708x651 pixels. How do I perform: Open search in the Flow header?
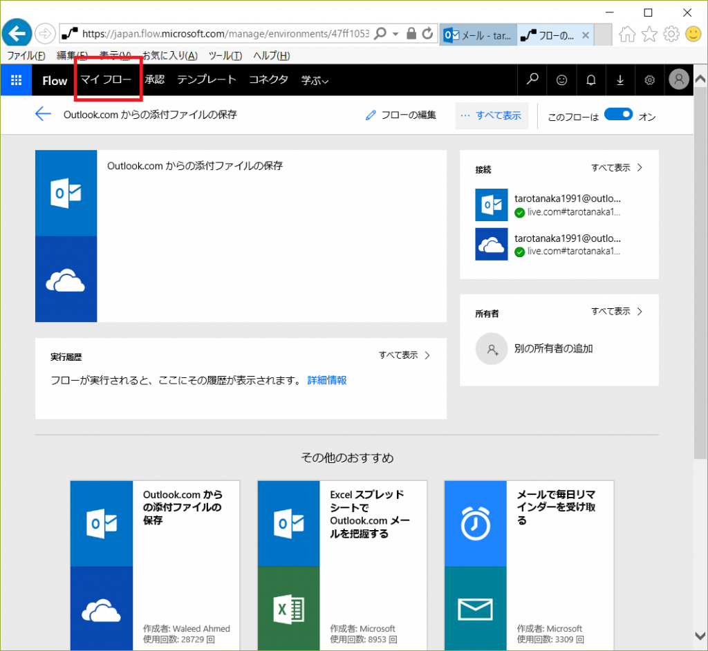click(x=532, y=80)
